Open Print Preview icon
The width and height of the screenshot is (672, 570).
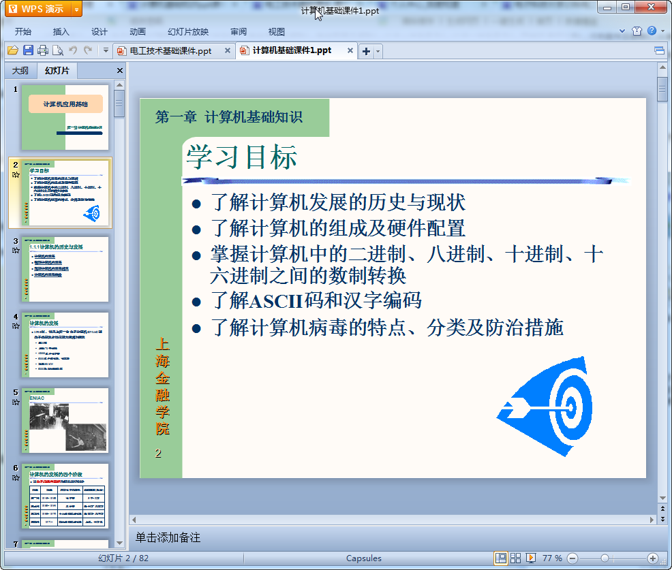[57, 50]
